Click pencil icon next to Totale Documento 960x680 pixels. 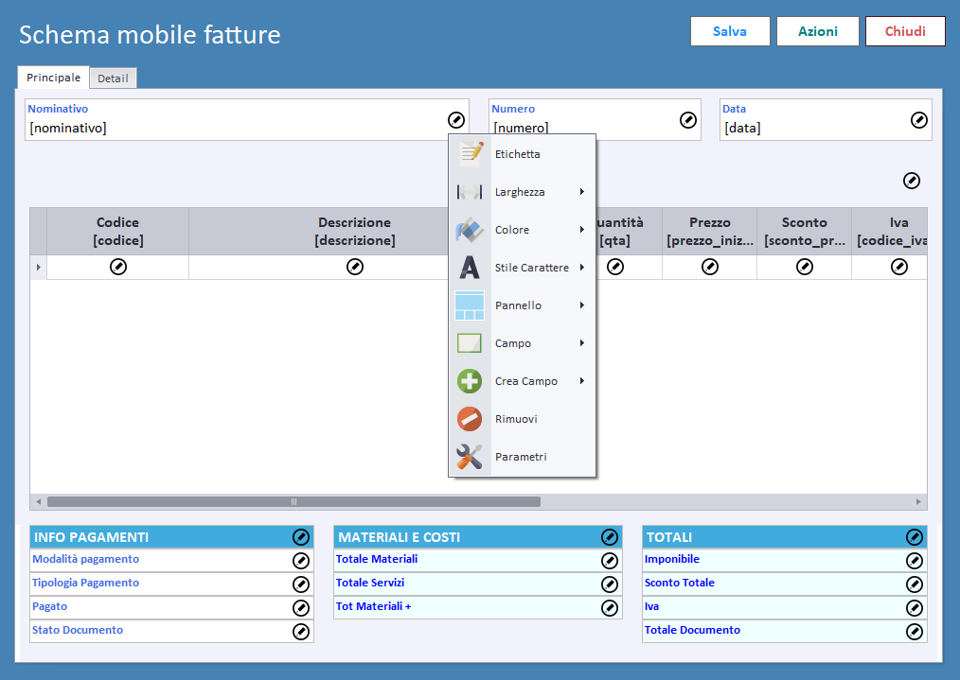(915, 632)
